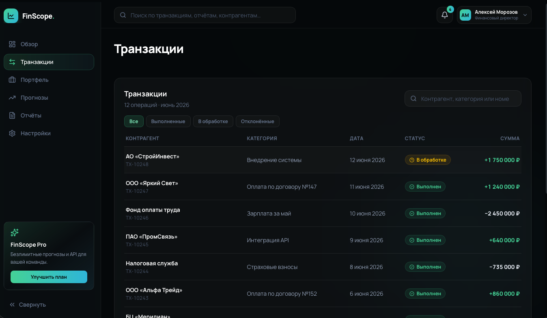Filter by Выполненные transactions
The height and width of the screenshot is (318, 547).
(168, 122)
